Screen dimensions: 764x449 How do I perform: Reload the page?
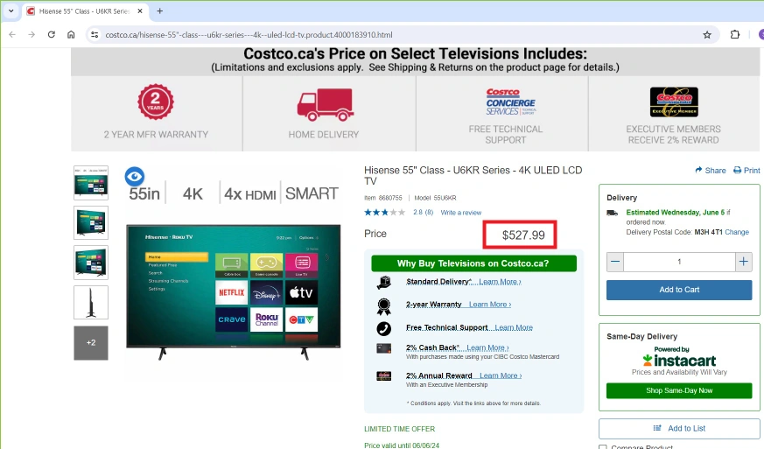click(x=52, y=35)
